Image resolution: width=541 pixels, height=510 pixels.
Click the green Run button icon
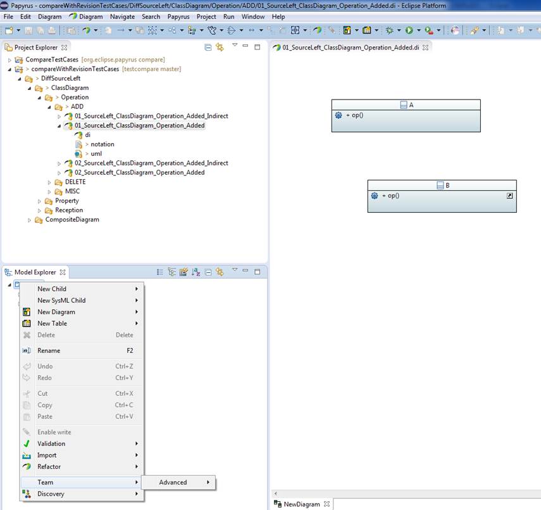point(409,30)
